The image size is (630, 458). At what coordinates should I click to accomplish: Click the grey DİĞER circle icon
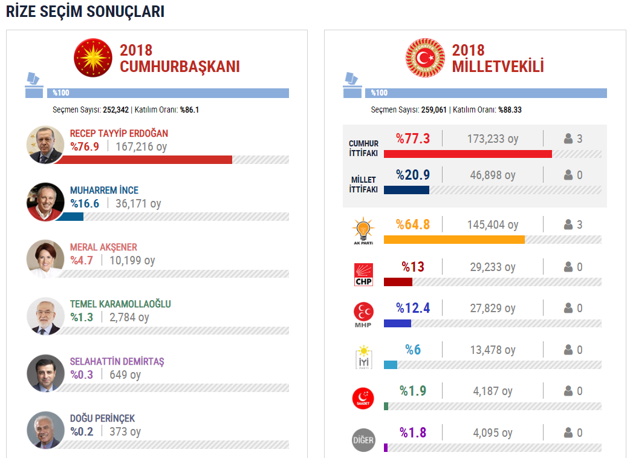[x=363, y=440]
